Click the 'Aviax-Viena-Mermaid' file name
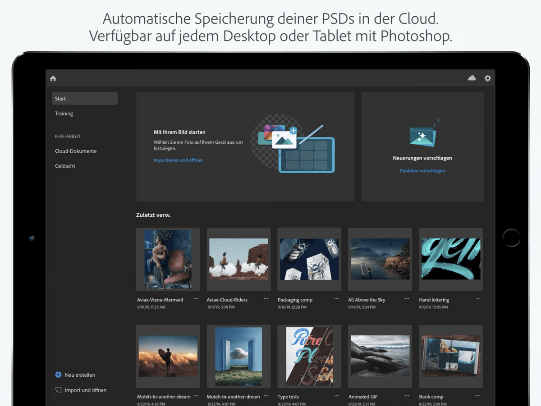This screenshot has width=541, height=406. pyautogui.click(x=160, y=300)
